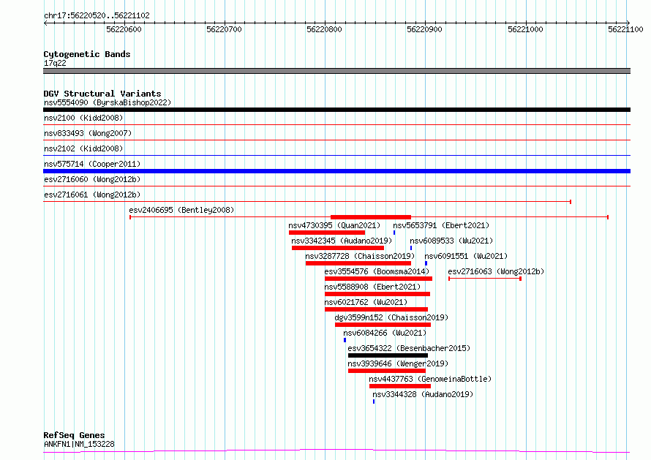651x460 pixels.
Task: Click dgv3599n152 (Chaisson2019) label
Action: tap(391, 317)
